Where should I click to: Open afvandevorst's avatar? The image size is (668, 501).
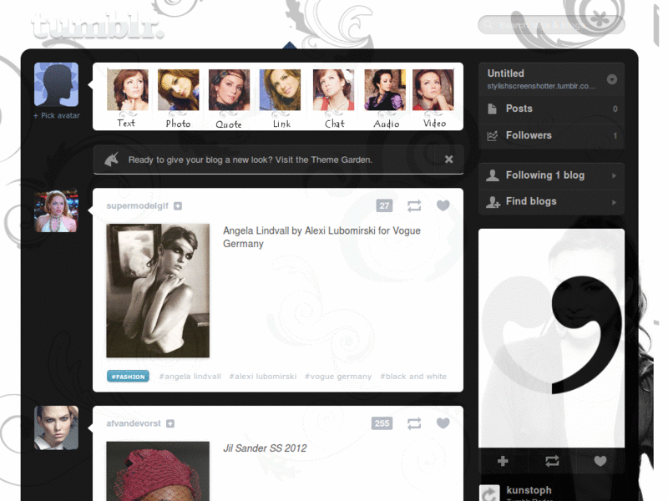click(x=56, y=428)
